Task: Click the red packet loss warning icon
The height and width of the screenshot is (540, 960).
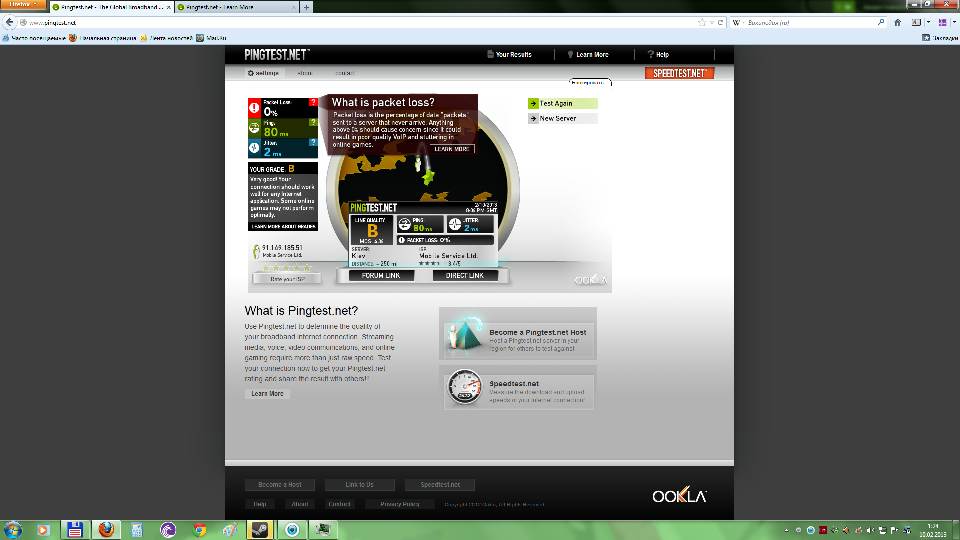Action: [254, 108]
